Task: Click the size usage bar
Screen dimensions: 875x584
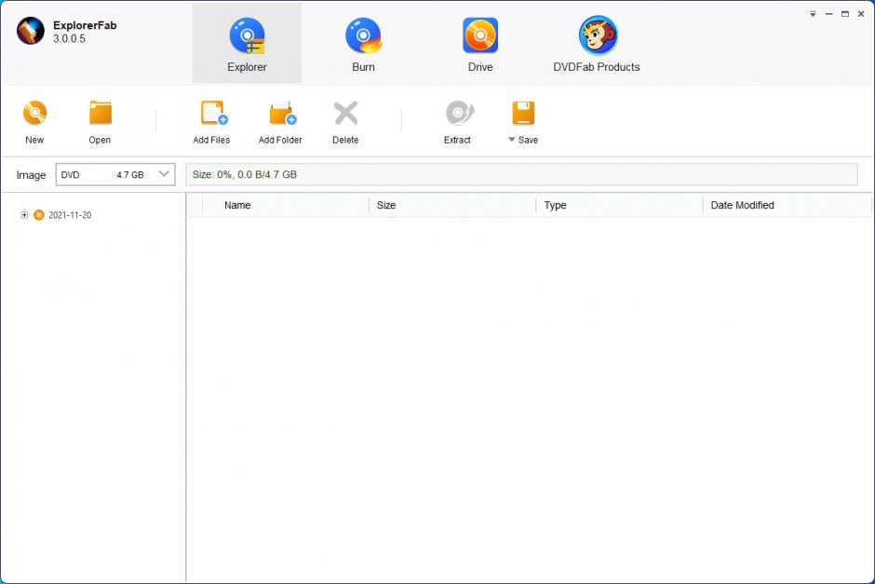Action: coord(521,175)
